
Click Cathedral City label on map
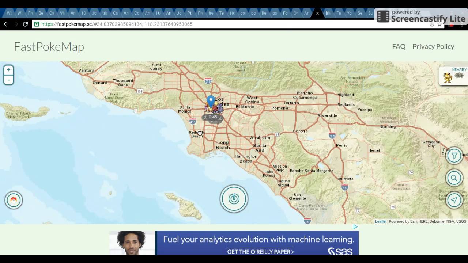click(431, 144)
